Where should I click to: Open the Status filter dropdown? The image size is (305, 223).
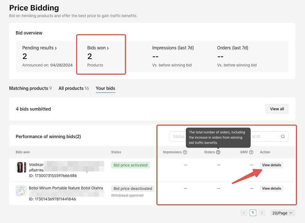point(178,136)
